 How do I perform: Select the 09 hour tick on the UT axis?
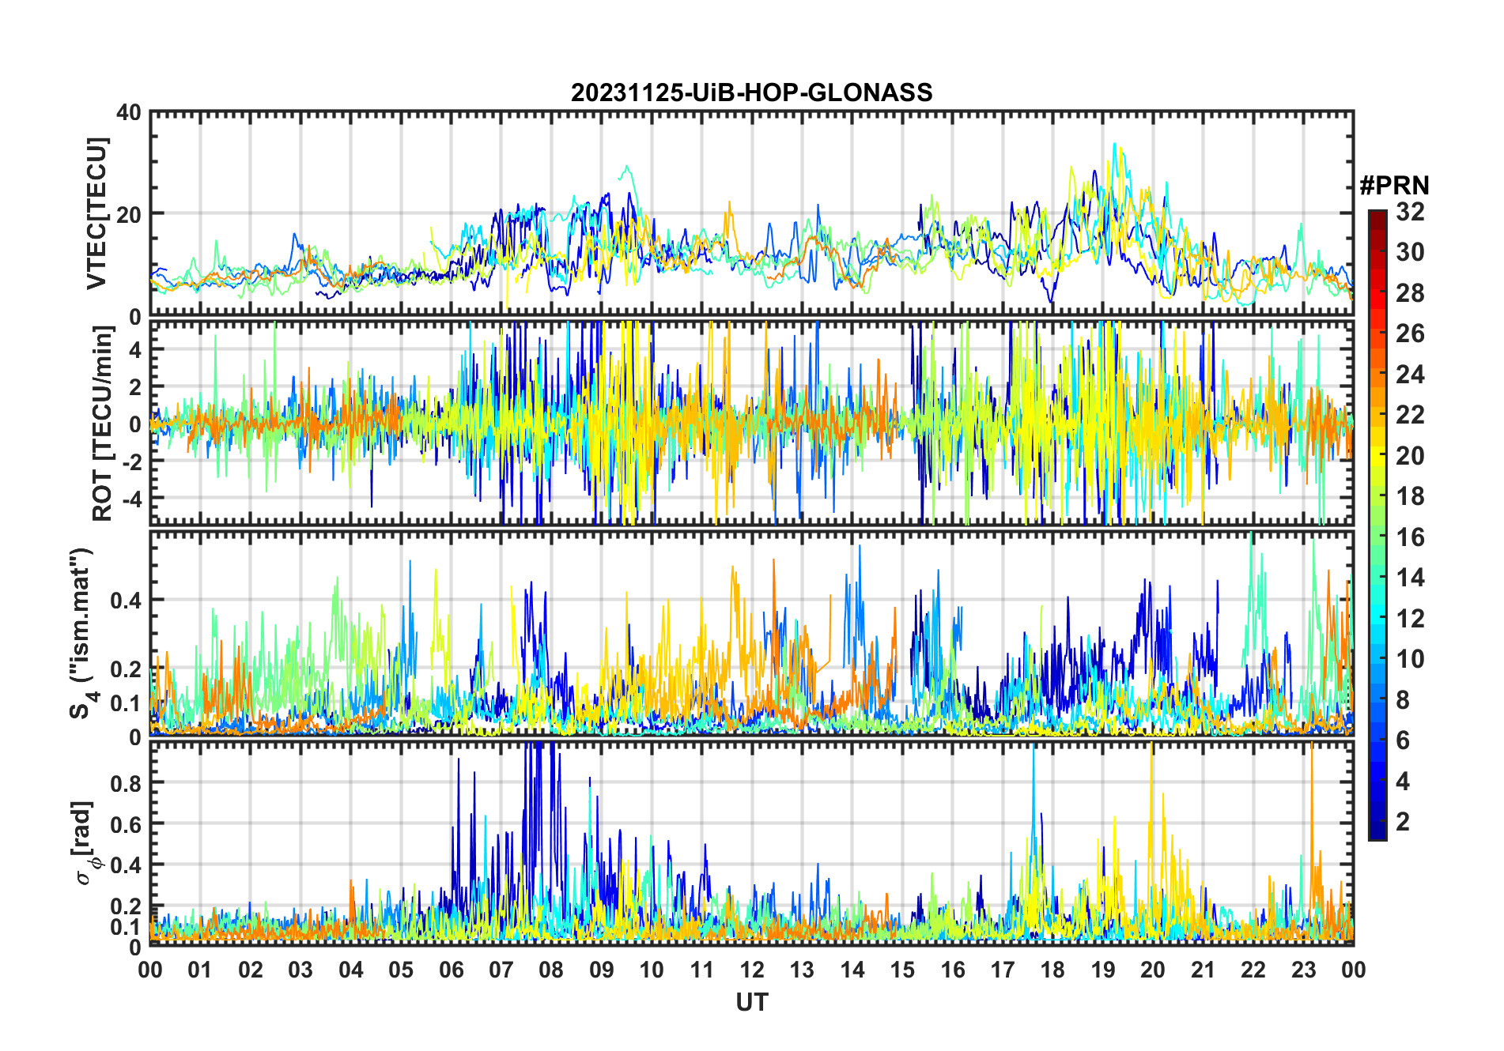tap(602, 970)
